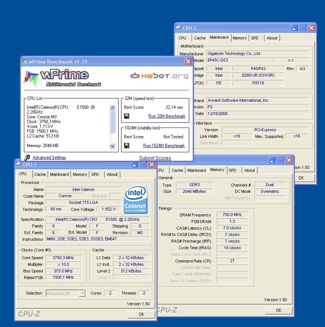The width and height of the screenshot is (325, 327).
Task: Click the DRAM Frequency 750.0 MHz field
Action: click(232, 215)
